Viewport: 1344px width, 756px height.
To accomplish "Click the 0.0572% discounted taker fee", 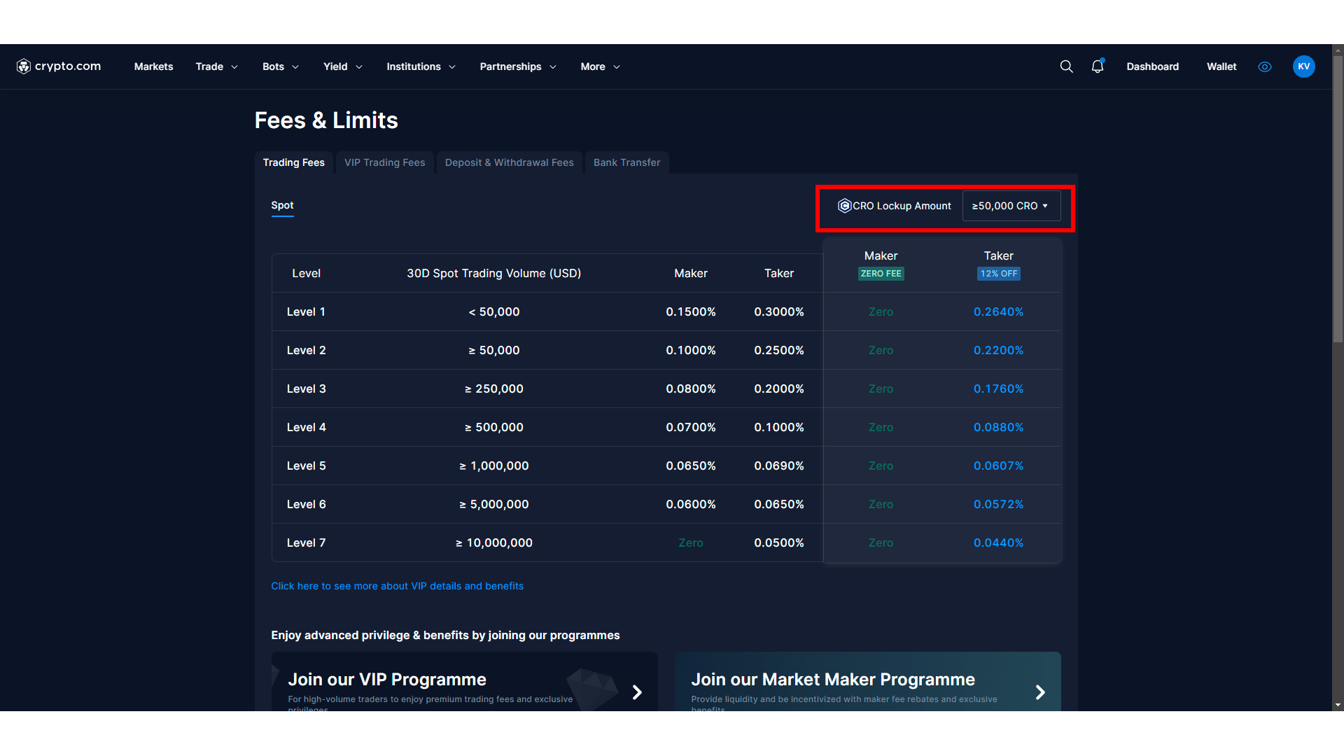I will 998,504.
